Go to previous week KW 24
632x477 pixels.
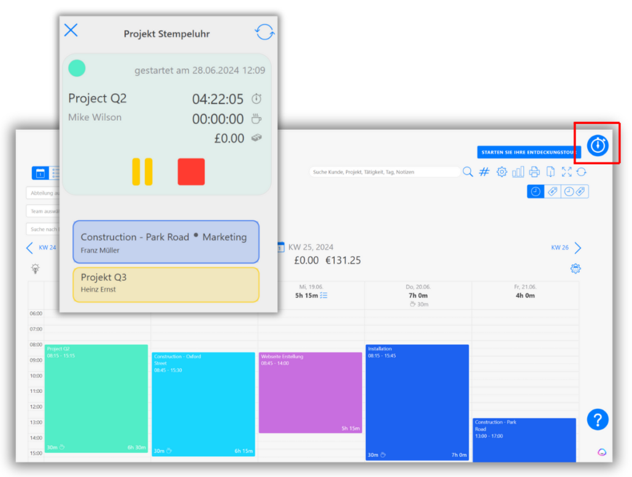pos(29,248)
